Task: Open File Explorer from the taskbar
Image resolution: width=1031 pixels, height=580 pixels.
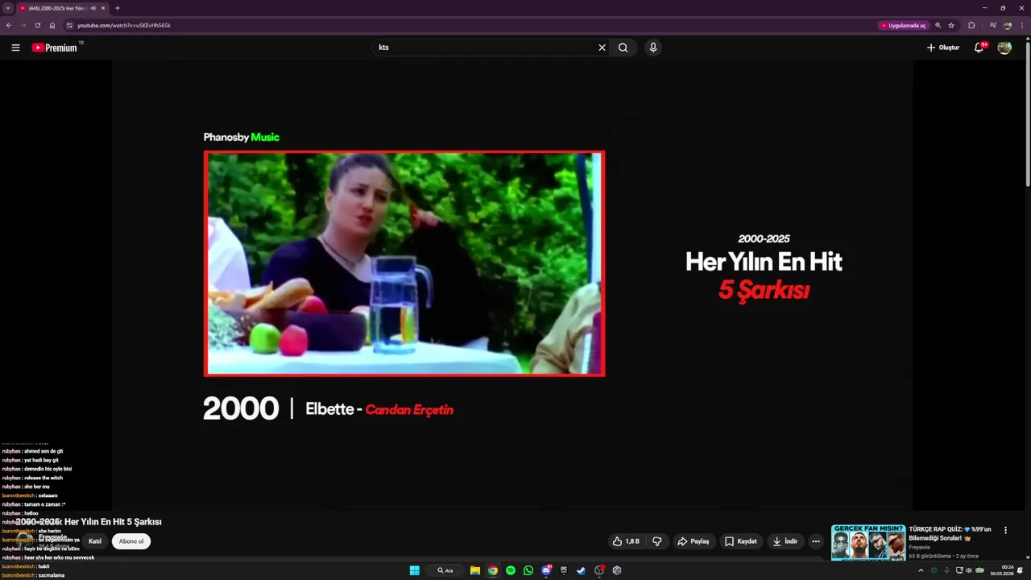Action: click(x=475, y=570)
